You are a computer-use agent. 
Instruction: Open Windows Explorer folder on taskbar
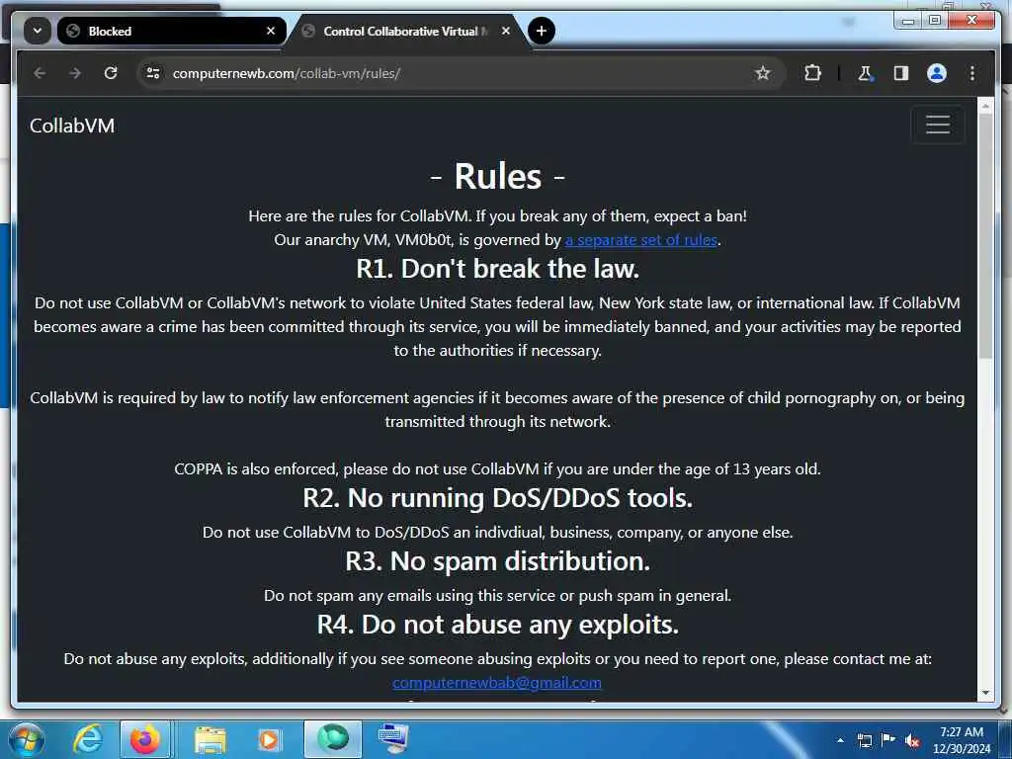click(211, 739)
